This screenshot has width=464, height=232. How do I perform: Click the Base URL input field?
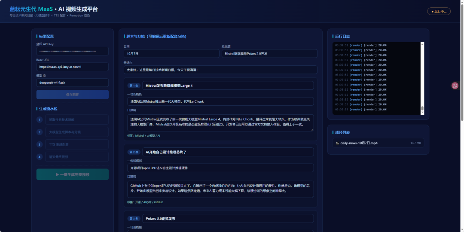73,67
